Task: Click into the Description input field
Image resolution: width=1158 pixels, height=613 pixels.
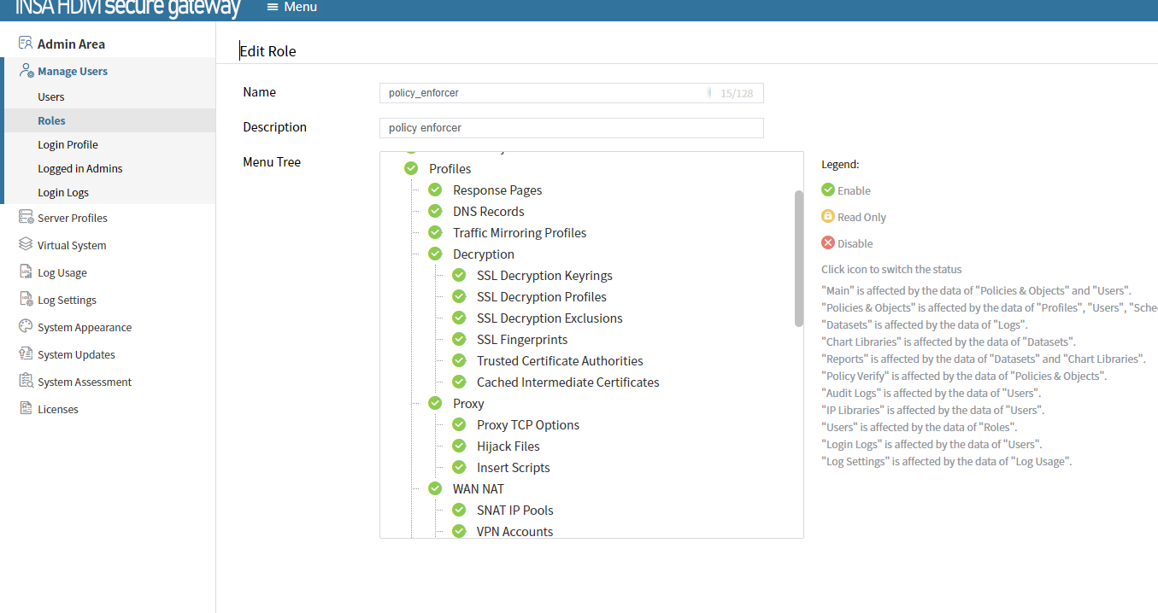Action: pyautogui.click(x=571, y=127)
